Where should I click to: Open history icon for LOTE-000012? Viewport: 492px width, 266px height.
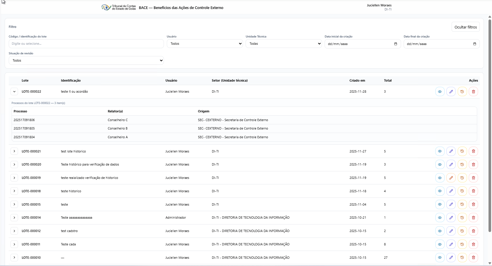click(x=462, y=231)
